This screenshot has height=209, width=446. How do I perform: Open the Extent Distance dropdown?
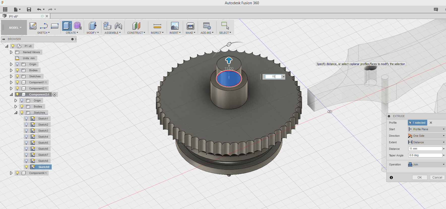426,142
